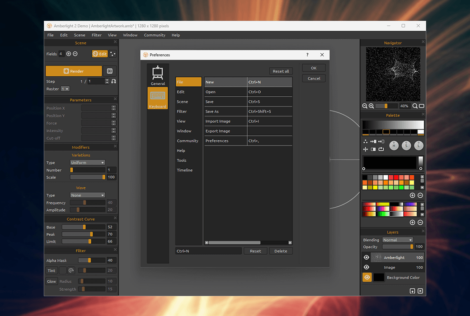Click the Navigator preview thumbnail
The height and width of the screenshot is (316, 470).
393,74
